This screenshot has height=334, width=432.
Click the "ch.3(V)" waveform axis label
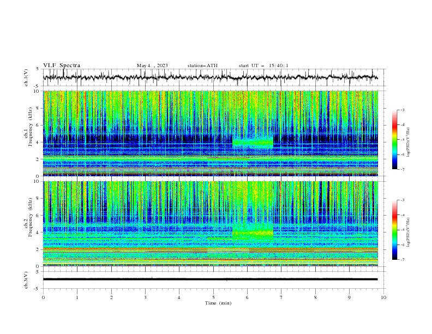point(26,280)
